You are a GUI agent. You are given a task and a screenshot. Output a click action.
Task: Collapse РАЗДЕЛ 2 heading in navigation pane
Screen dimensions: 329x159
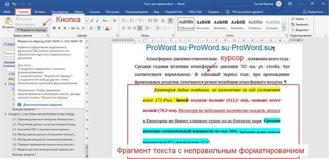[5, 114]
